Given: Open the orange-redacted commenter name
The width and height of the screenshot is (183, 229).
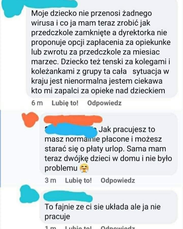Looking at the screenshot, I should 73,120.
